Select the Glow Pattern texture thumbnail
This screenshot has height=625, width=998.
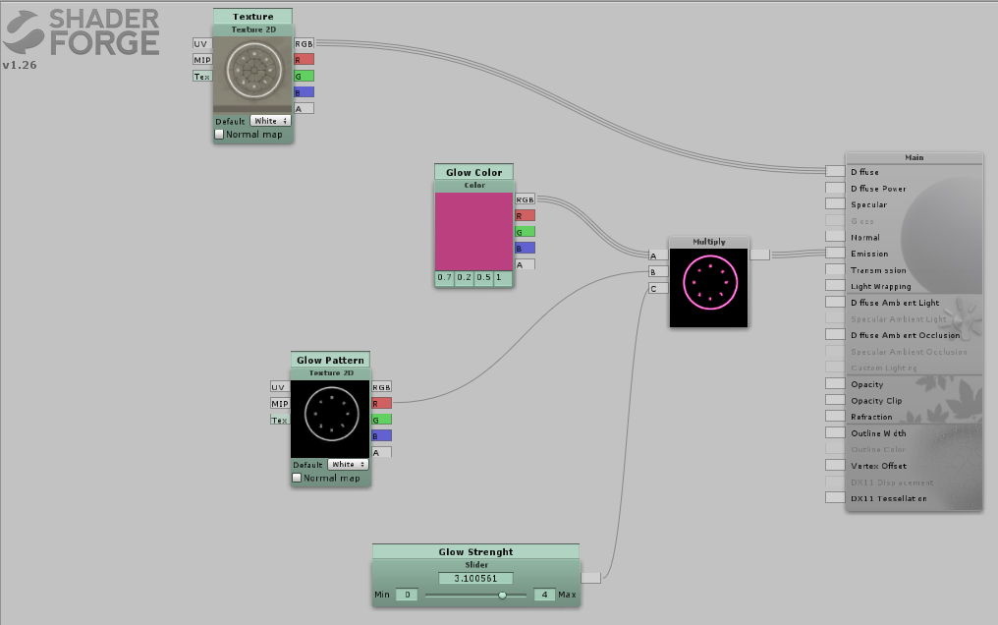coord(330,419)
